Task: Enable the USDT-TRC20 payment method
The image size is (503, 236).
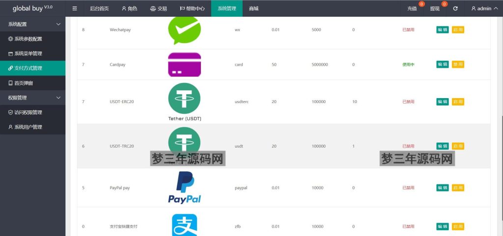Action: click(458, 146)
